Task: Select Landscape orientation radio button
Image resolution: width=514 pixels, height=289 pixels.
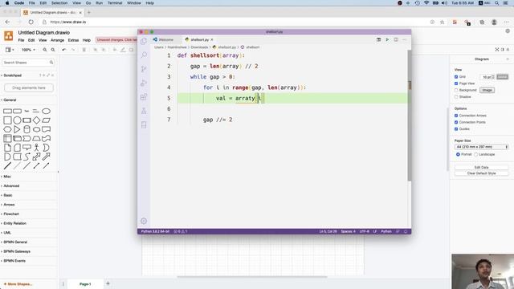Action: (x=476, y=154)
